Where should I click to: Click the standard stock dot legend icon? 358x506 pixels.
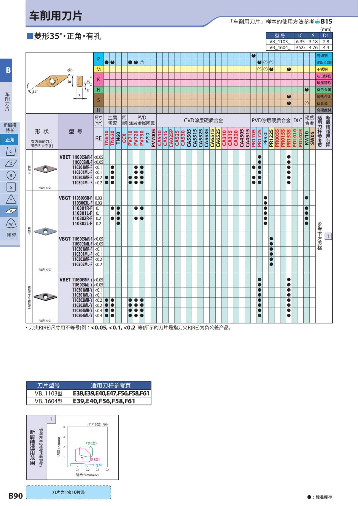[x=309, y=497]
